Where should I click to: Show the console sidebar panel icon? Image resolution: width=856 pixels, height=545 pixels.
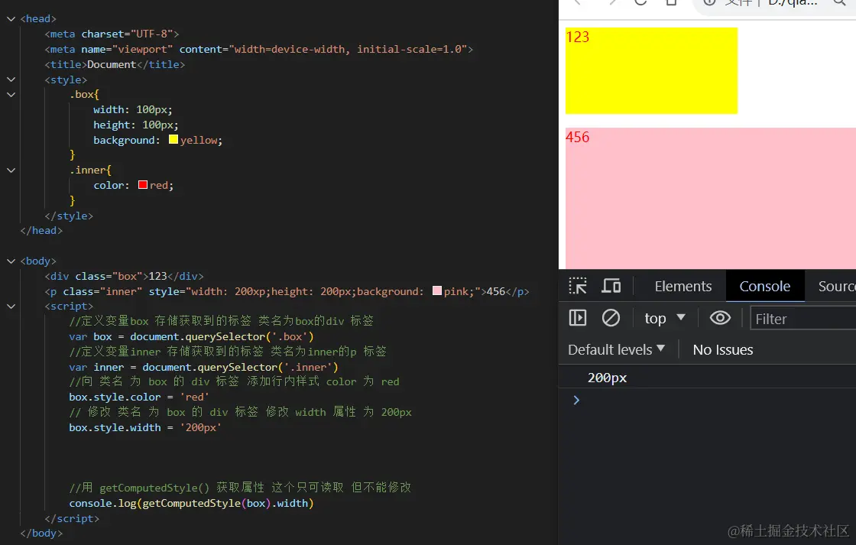[578, 318]
